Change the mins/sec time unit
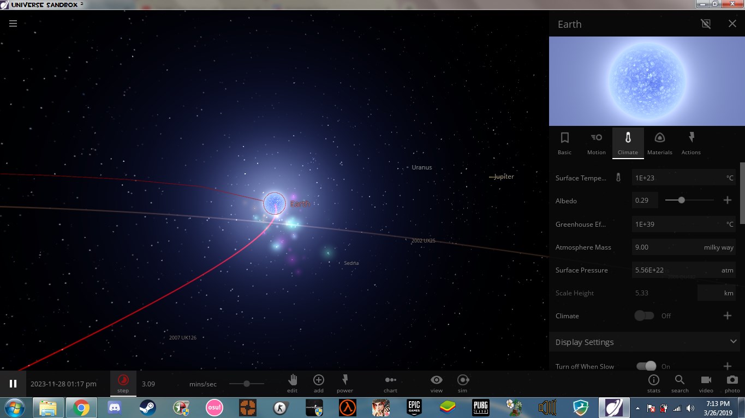The image size is (745, 418). click(203, 384)
